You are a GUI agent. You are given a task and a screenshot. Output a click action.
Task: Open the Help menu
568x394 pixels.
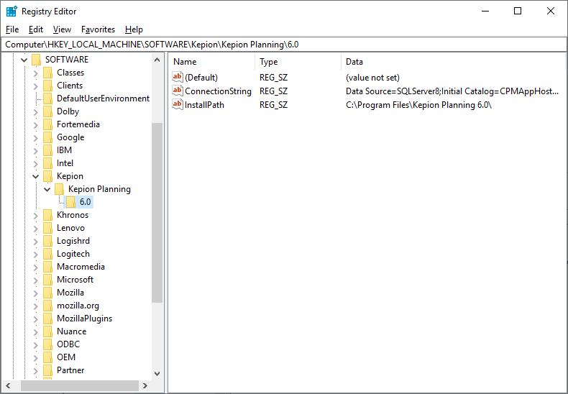click(x=134, y=29)
